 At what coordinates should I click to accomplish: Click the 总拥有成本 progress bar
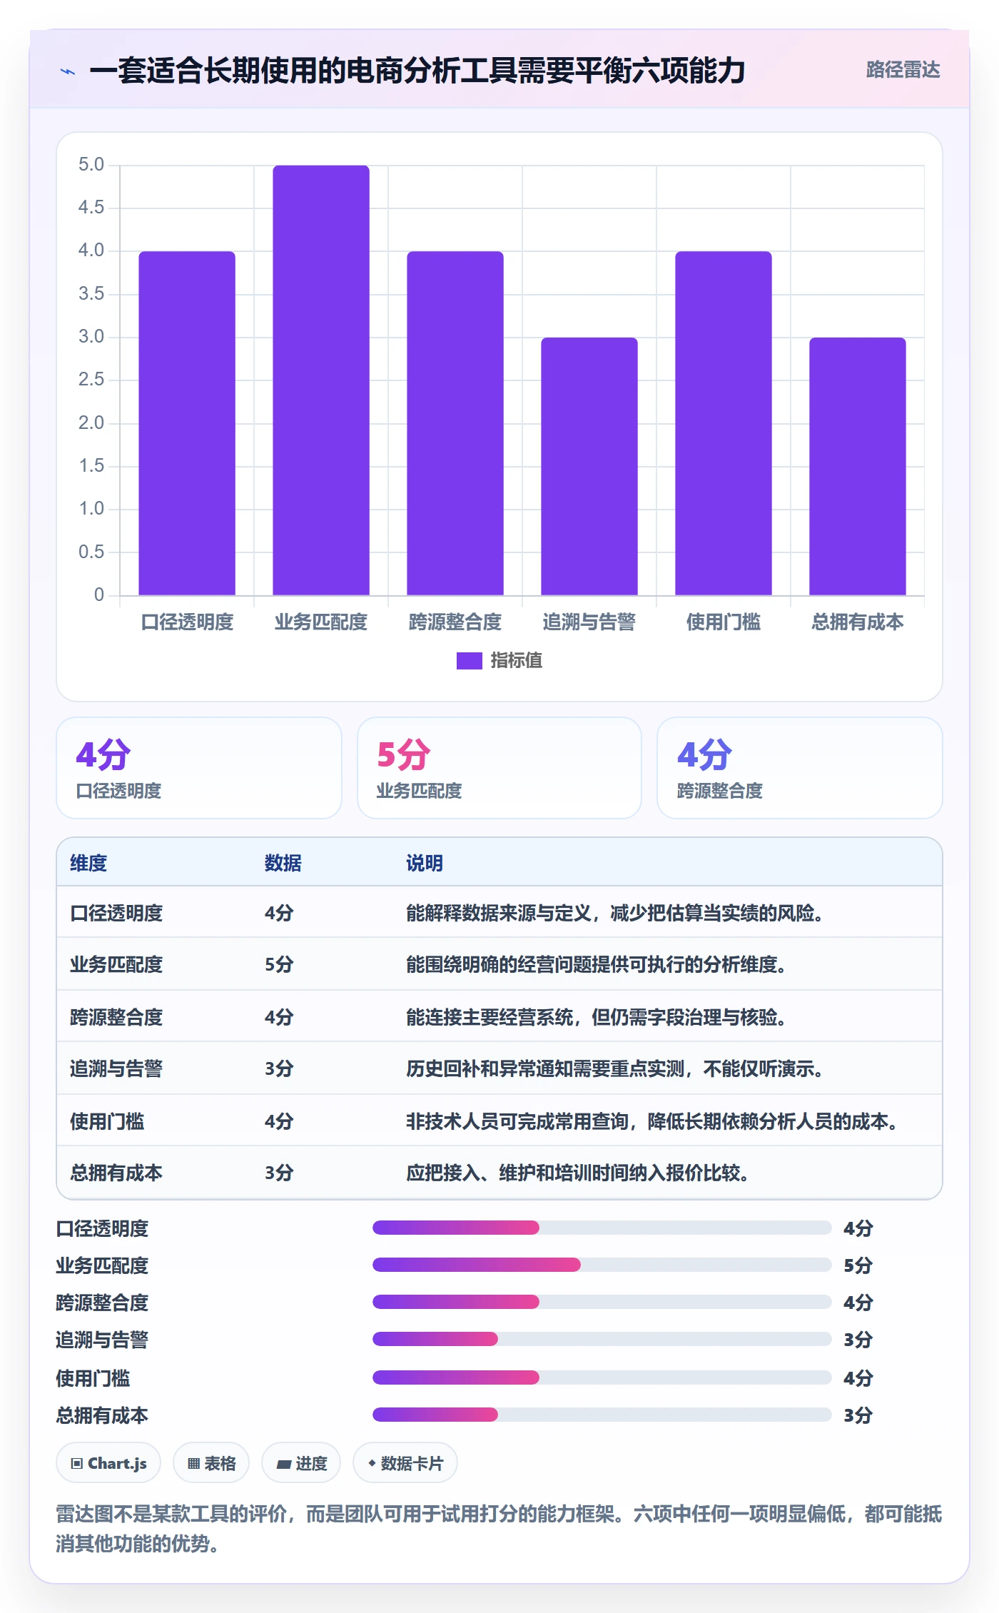pos(602,1415)
